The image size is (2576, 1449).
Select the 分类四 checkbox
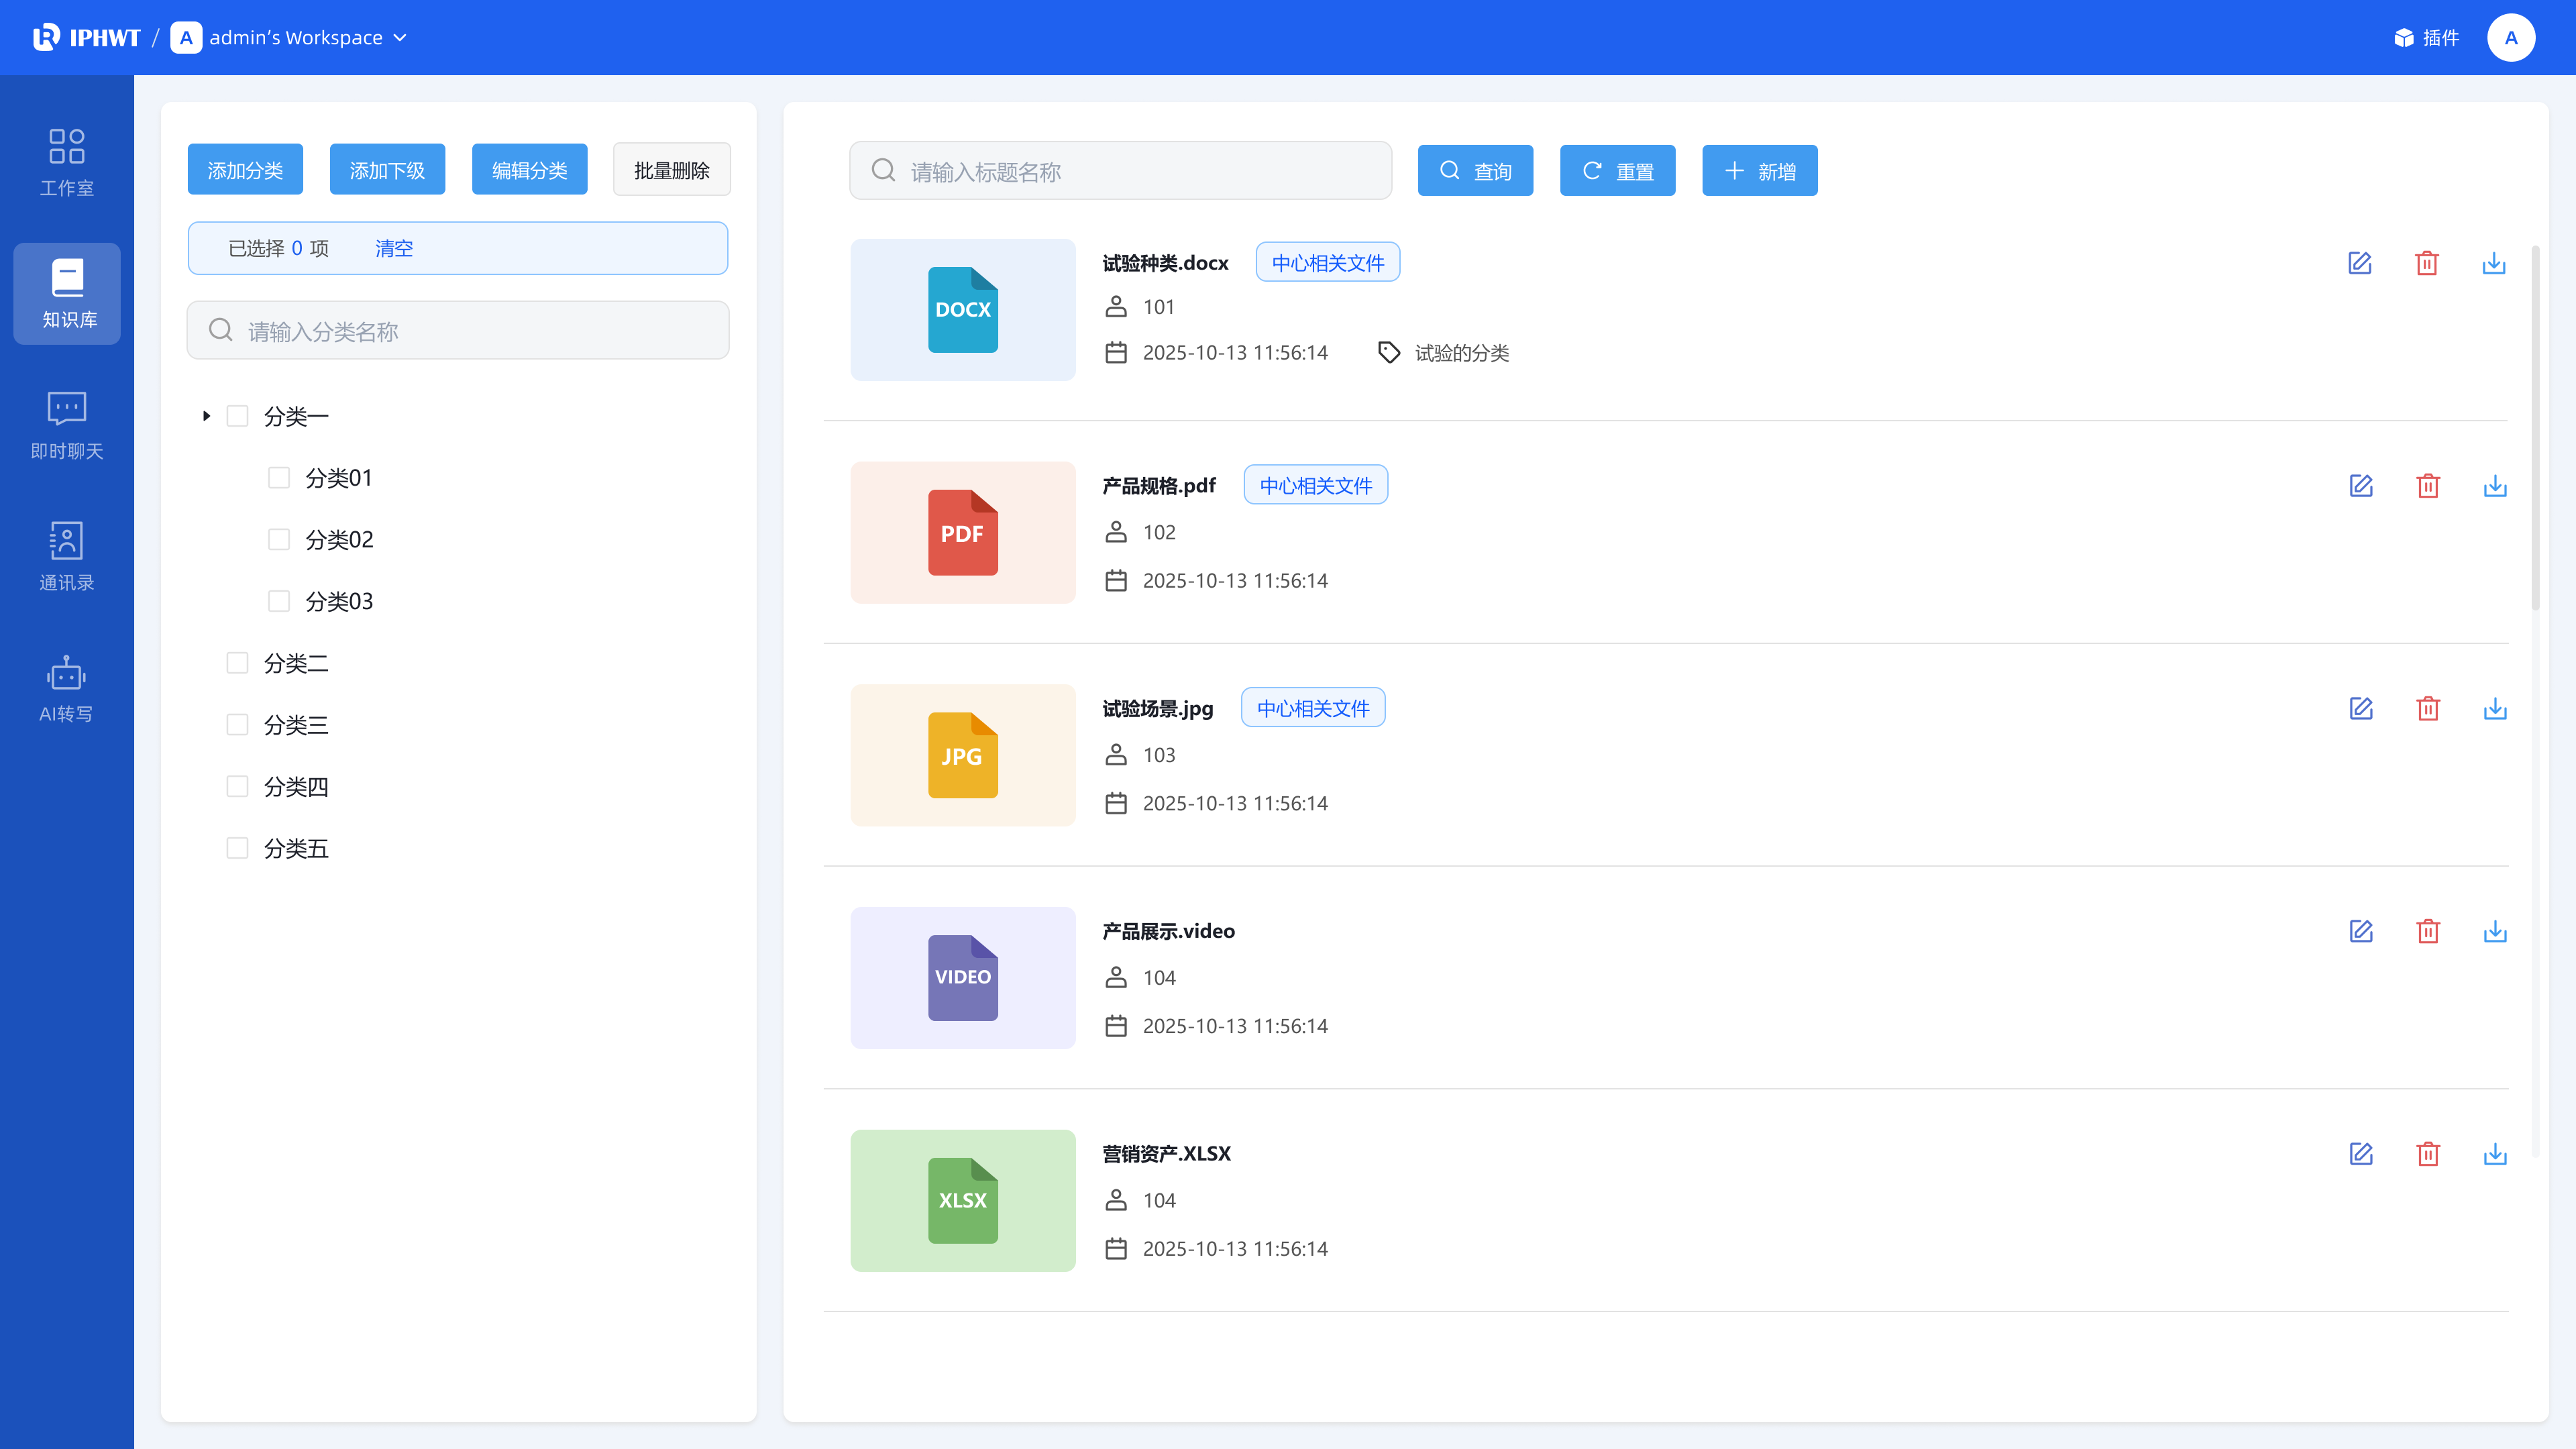237,787
